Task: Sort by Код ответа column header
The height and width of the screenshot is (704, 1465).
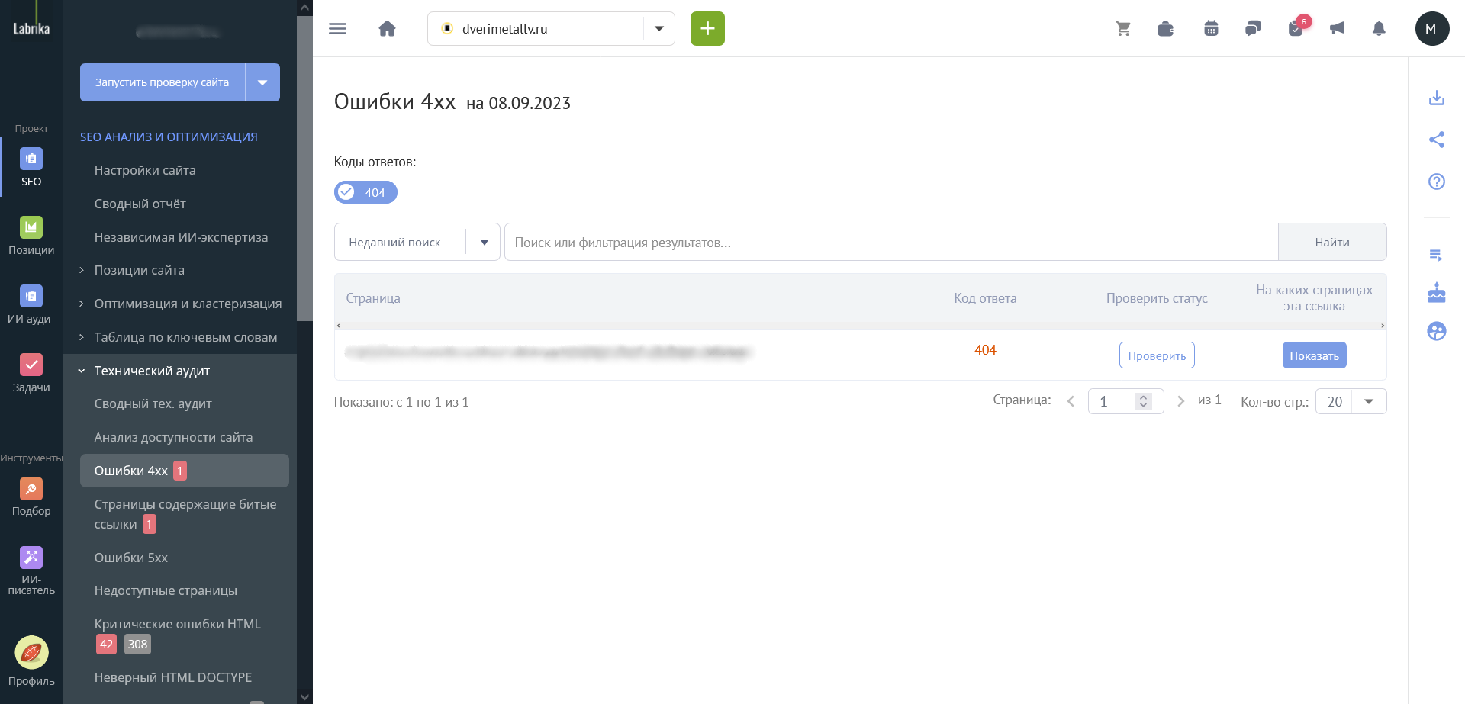Action: (985, 298)
